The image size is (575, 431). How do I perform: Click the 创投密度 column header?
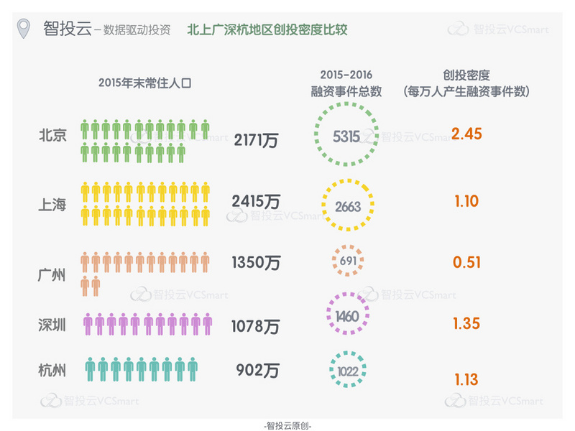[467, 83]
